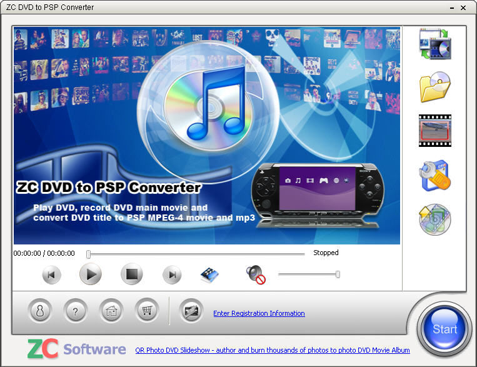Visit homepage via house icon button
The image size is (477, 367).
[x=111, y=311]
